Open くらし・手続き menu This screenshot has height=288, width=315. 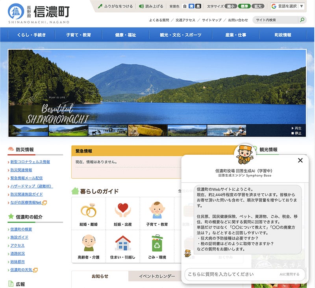(x=31, y=35)
